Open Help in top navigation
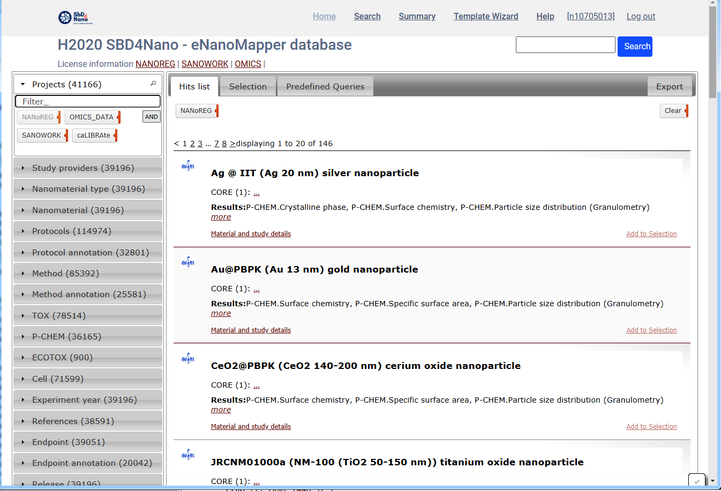721x491 pixels. pos(545,16)
